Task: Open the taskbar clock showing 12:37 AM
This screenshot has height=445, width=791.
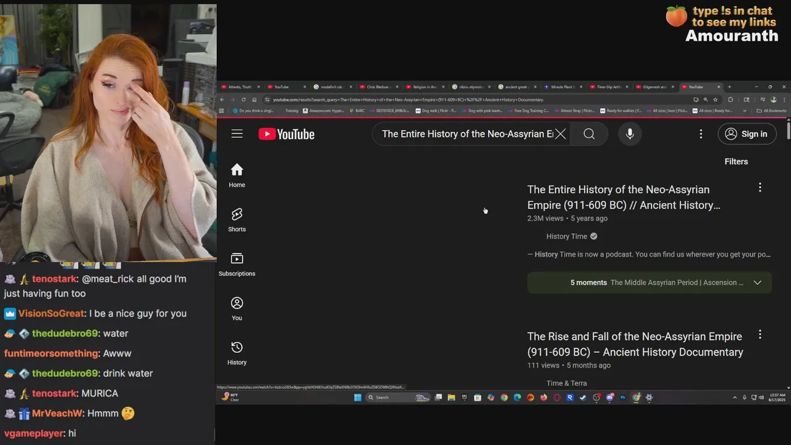Action: pos(778,397)
